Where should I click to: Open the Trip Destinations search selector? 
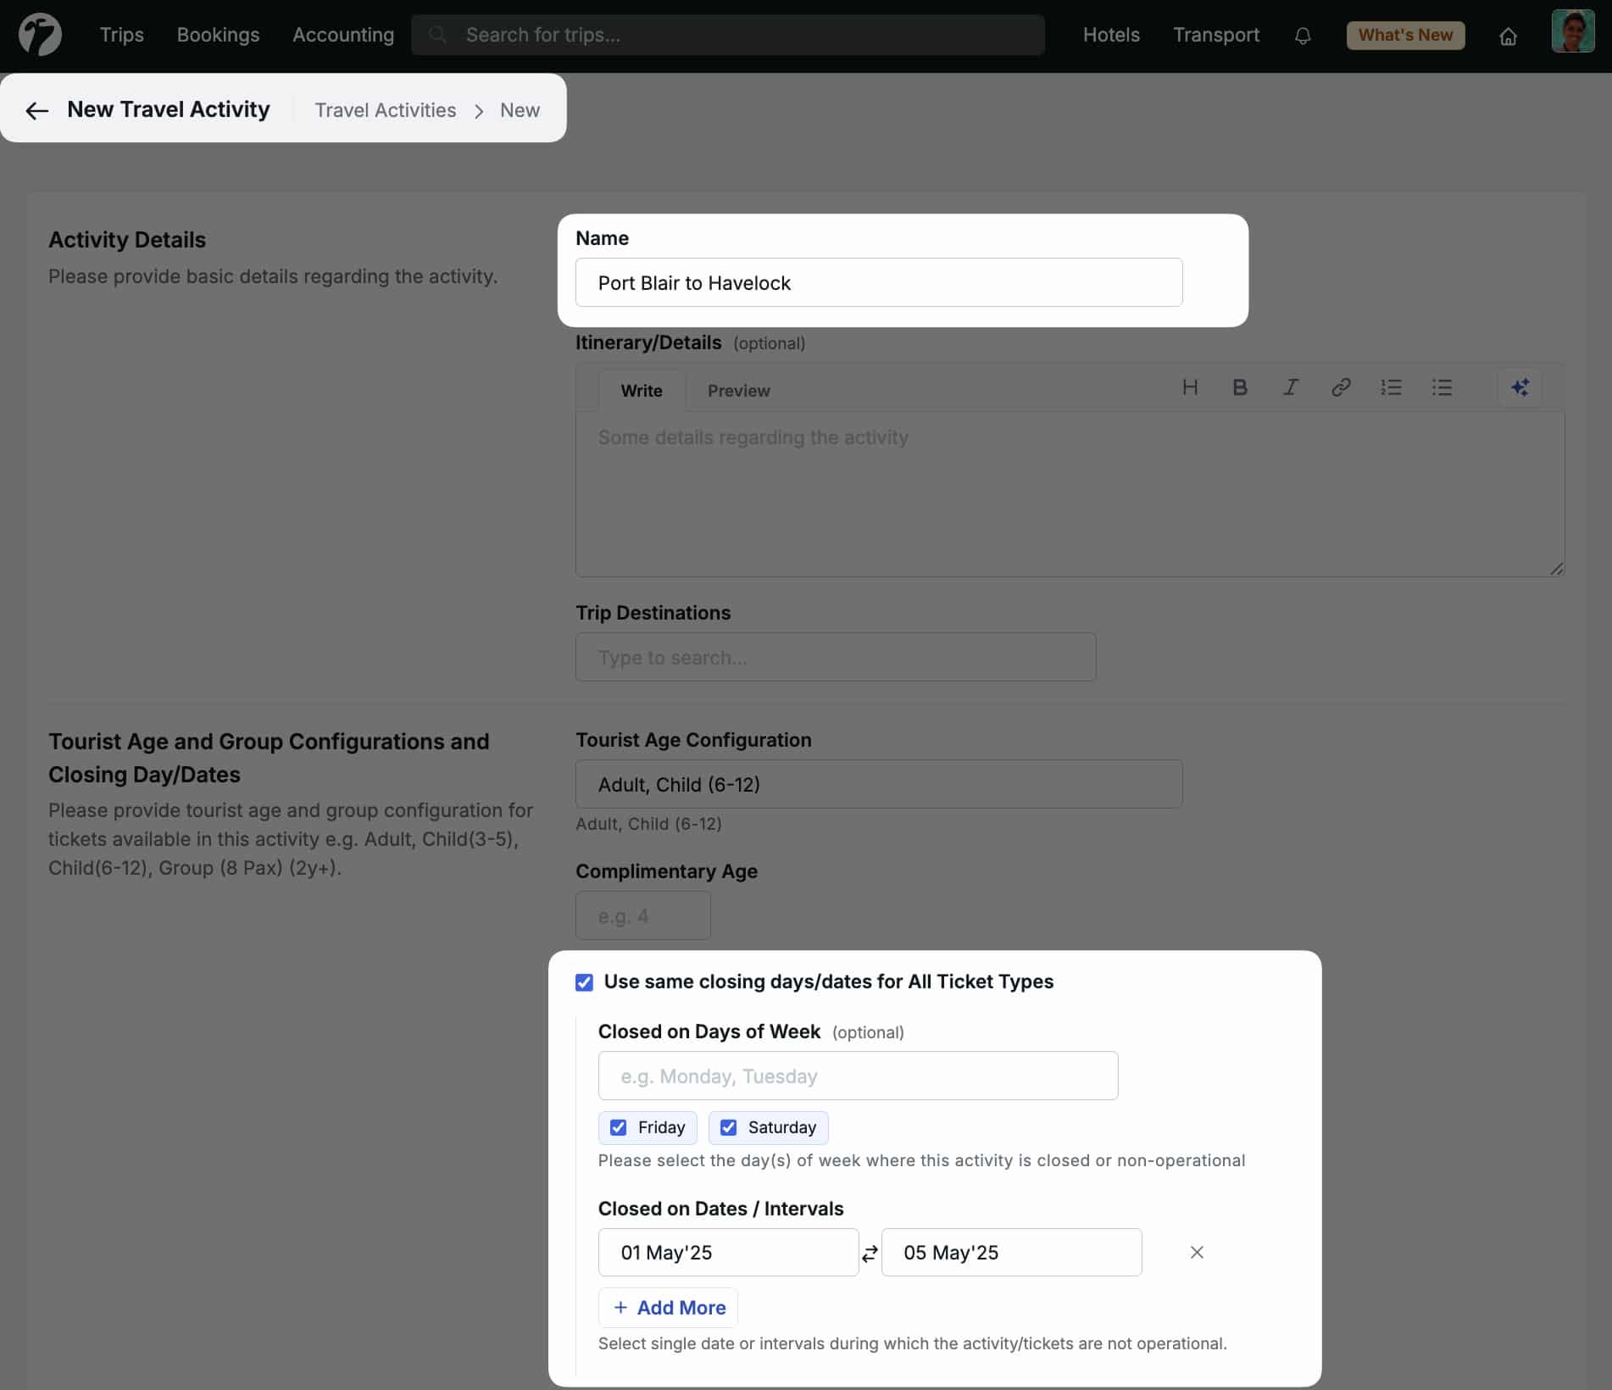(x=835, y=657)
